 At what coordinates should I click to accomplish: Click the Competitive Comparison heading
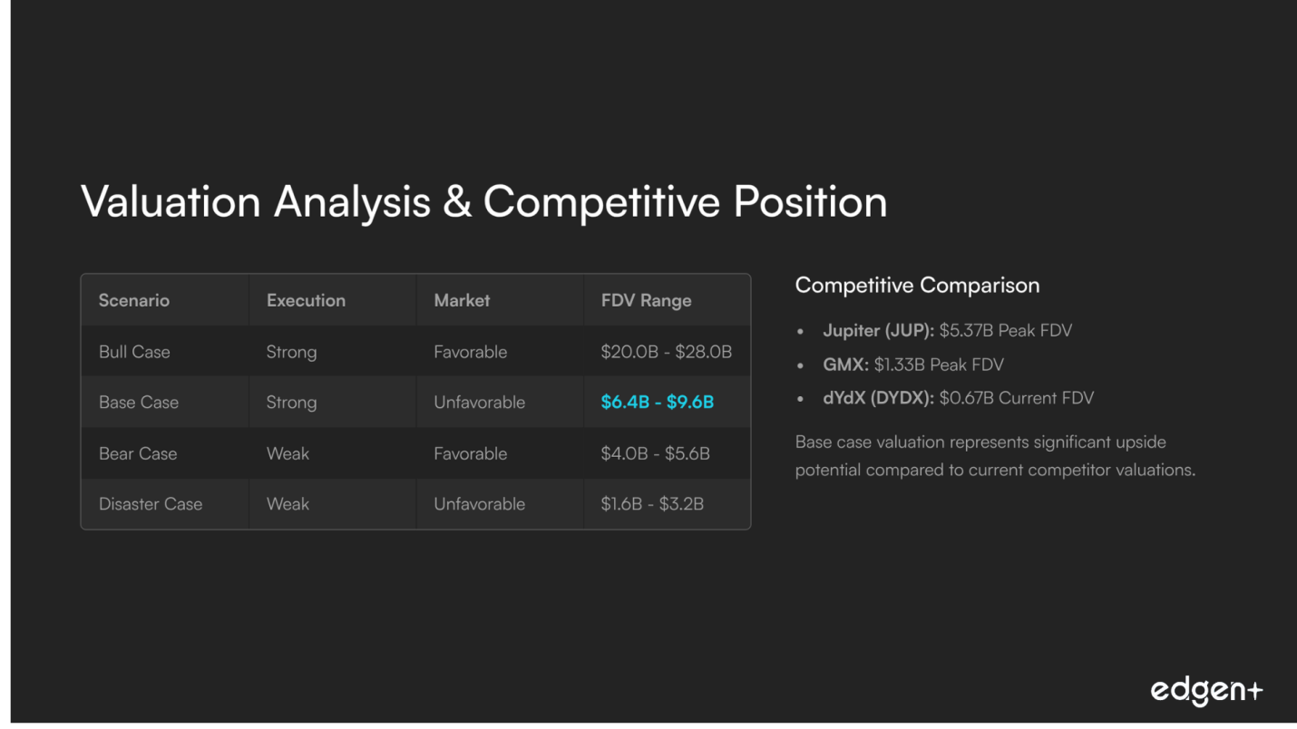[917, 286]
